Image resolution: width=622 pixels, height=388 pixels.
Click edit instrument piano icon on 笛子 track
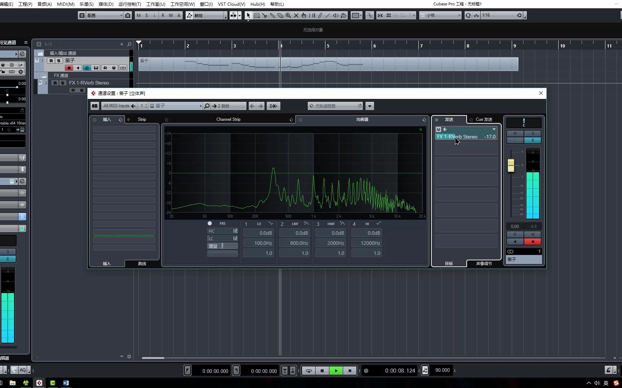[96, 68]
